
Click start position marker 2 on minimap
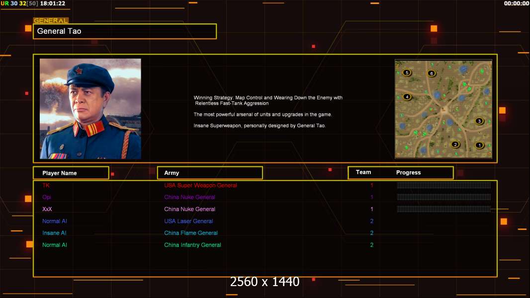[x=455, y=145]
